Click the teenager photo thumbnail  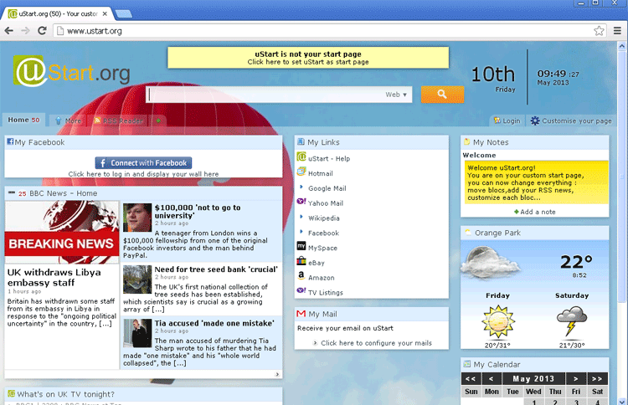click(137, 218)
